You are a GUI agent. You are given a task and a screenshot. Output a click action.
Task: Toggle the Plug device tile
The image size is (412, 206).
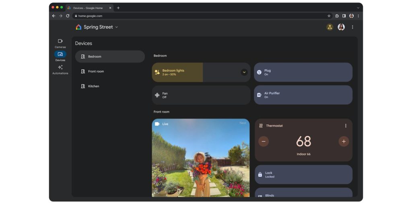(303, 72)
